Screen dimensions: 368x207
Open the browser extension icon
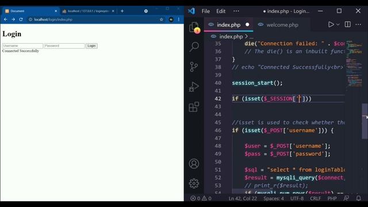coord(171,20)
